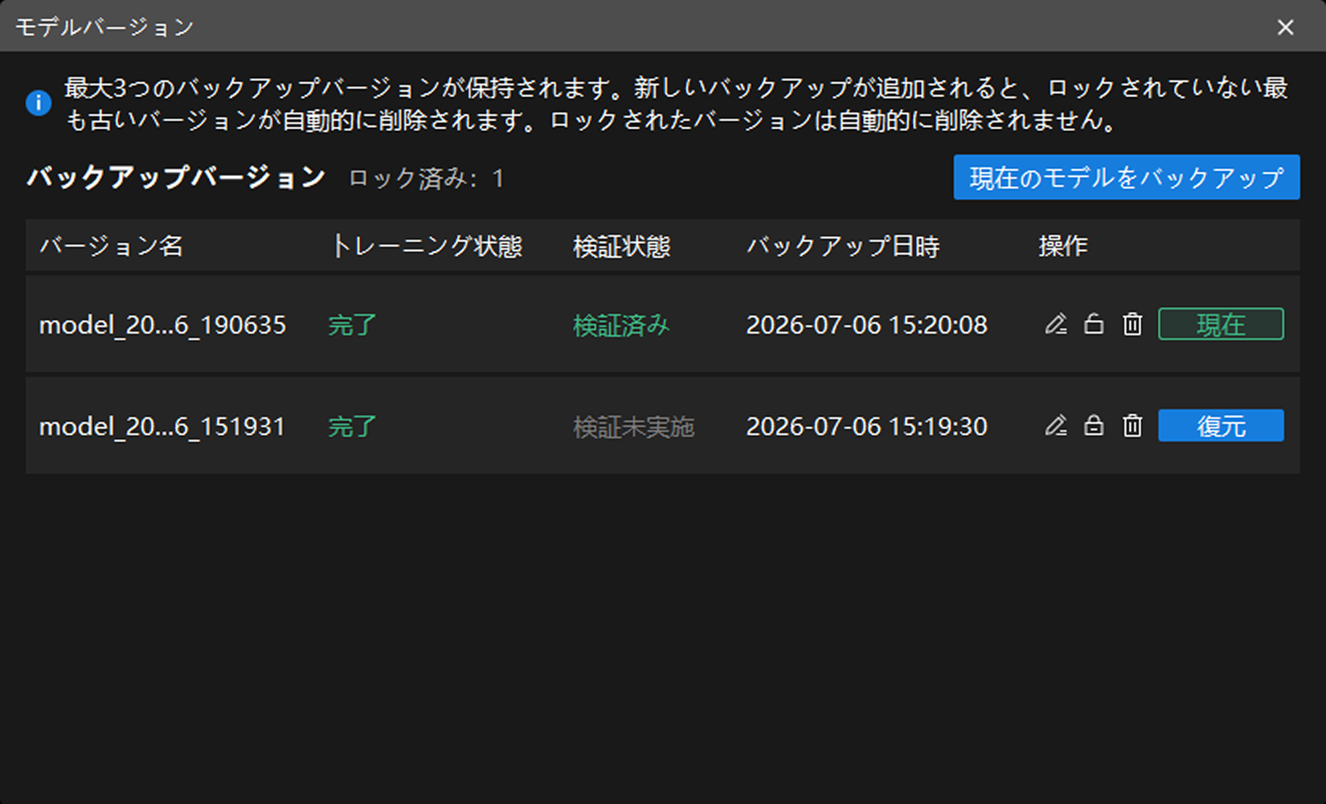
Task: Restore the model using the 復元 button
Action: click(x=1221, y=425)
